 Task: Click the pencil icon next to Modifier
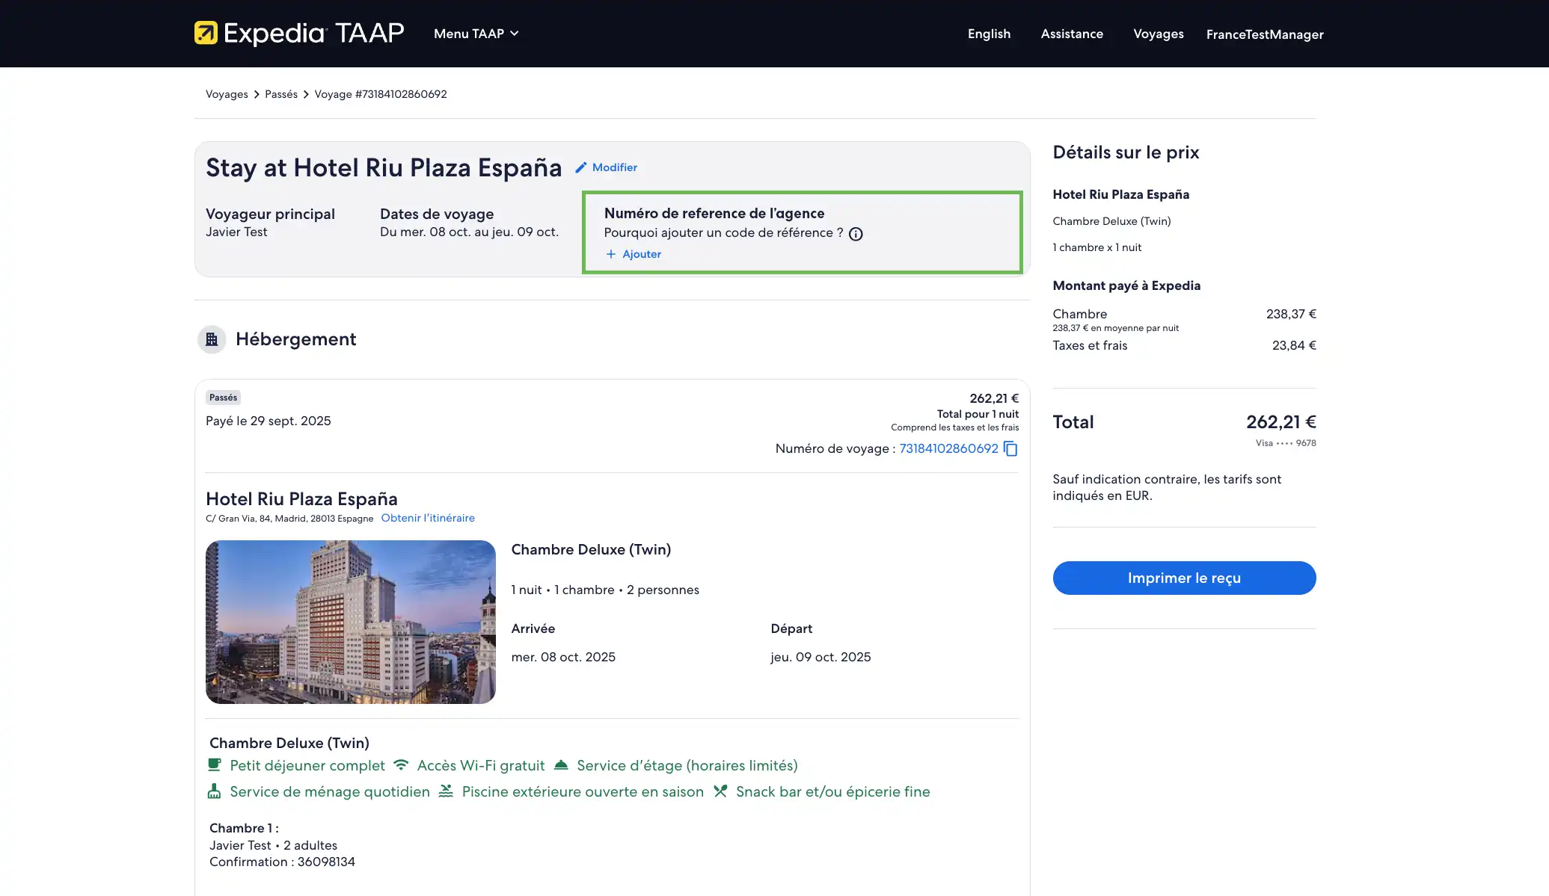(581, 167)
